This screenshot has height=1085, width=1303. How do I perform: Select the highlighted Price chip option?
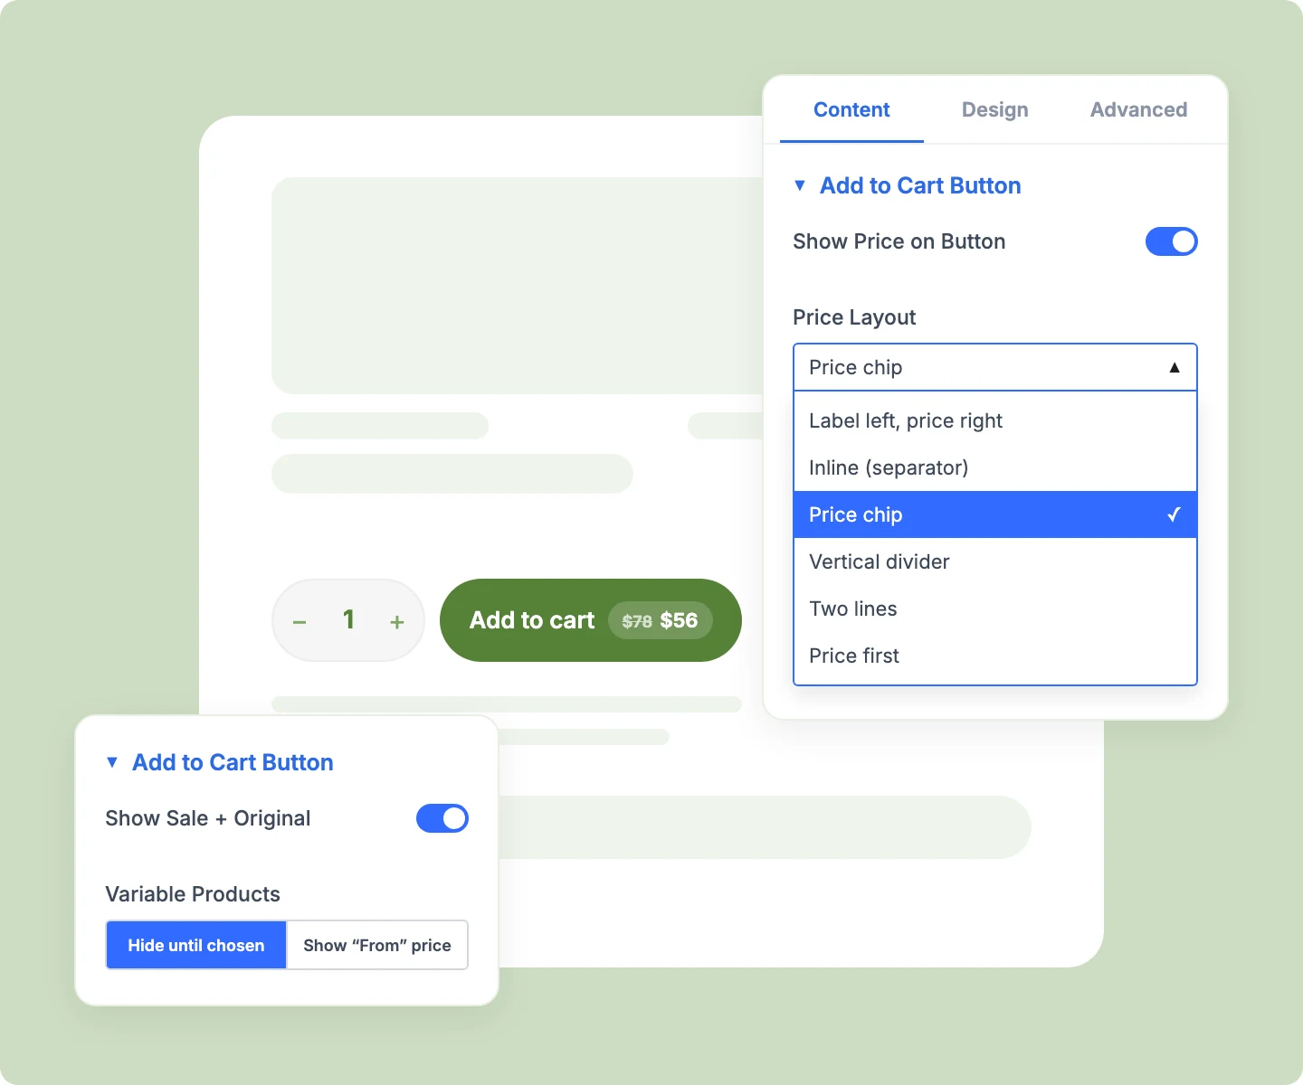995,514
